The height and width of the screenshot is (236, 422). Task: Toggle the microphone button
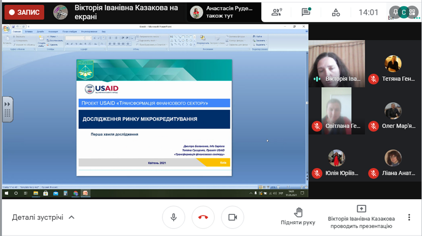coord(173,217)
